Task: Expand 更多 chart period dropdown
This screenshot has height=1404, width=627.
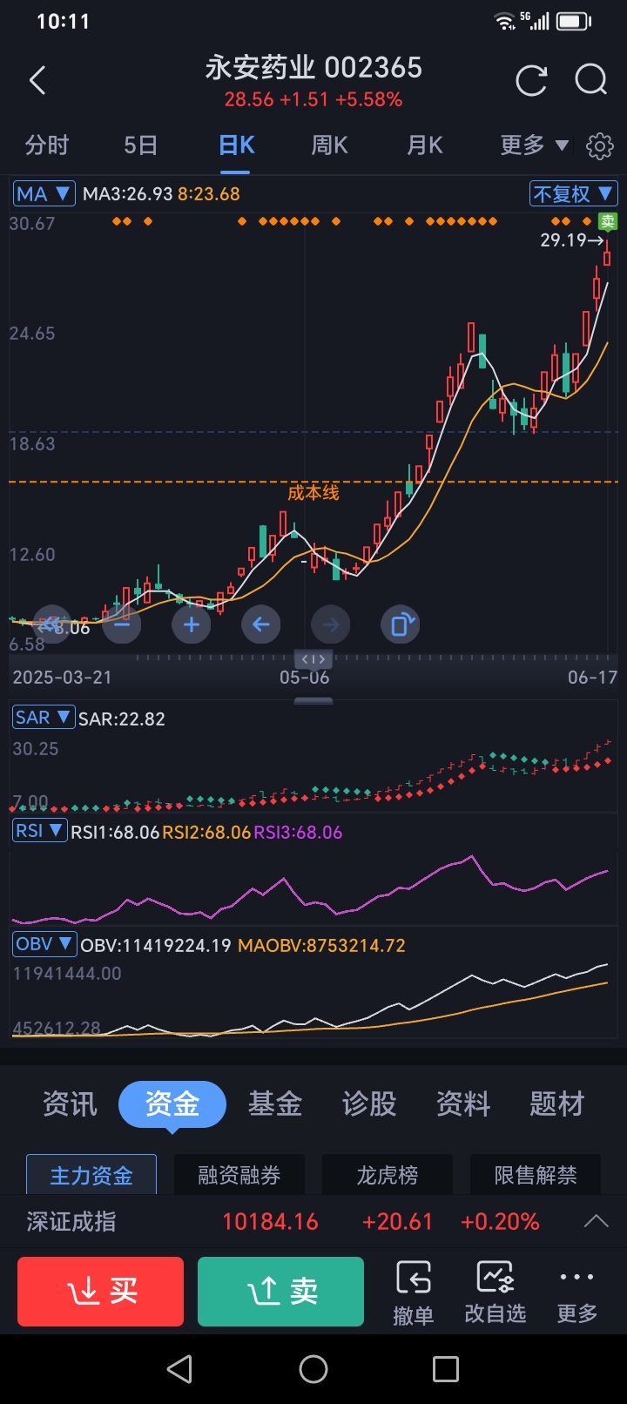Action: point(534,145)
